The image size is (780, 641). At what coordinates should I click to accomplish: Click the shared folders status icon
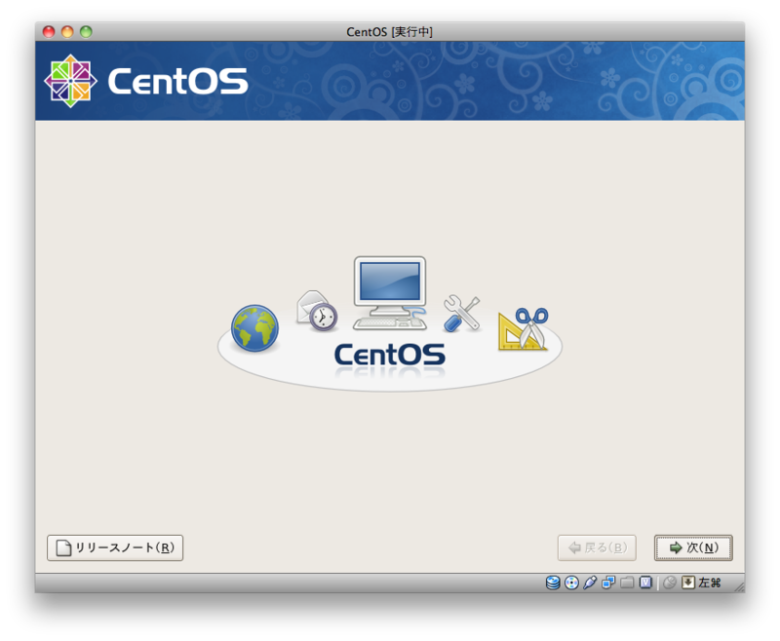627,583
